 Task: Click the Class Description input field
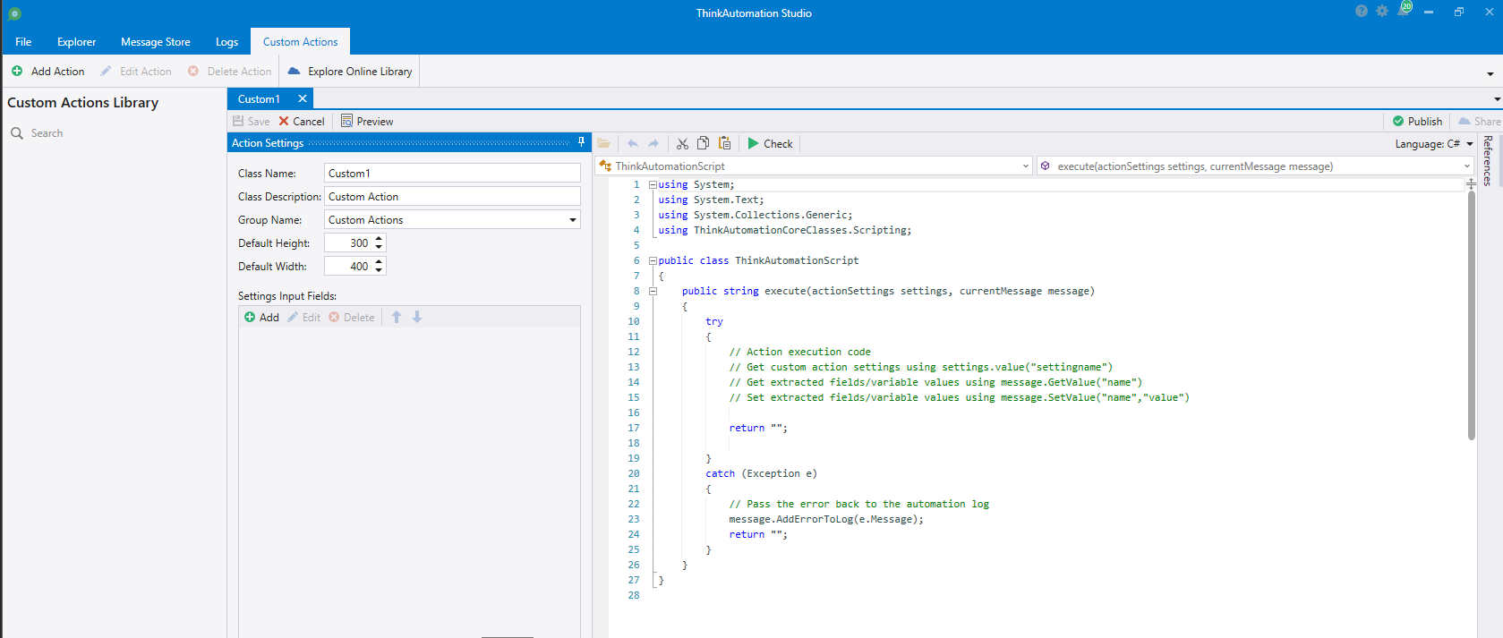click(x=452, y=196)
